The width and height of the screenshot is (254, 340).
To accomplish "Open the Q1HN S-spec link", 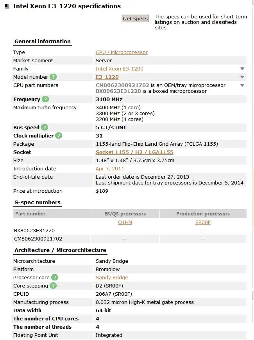I will (125, 222).
